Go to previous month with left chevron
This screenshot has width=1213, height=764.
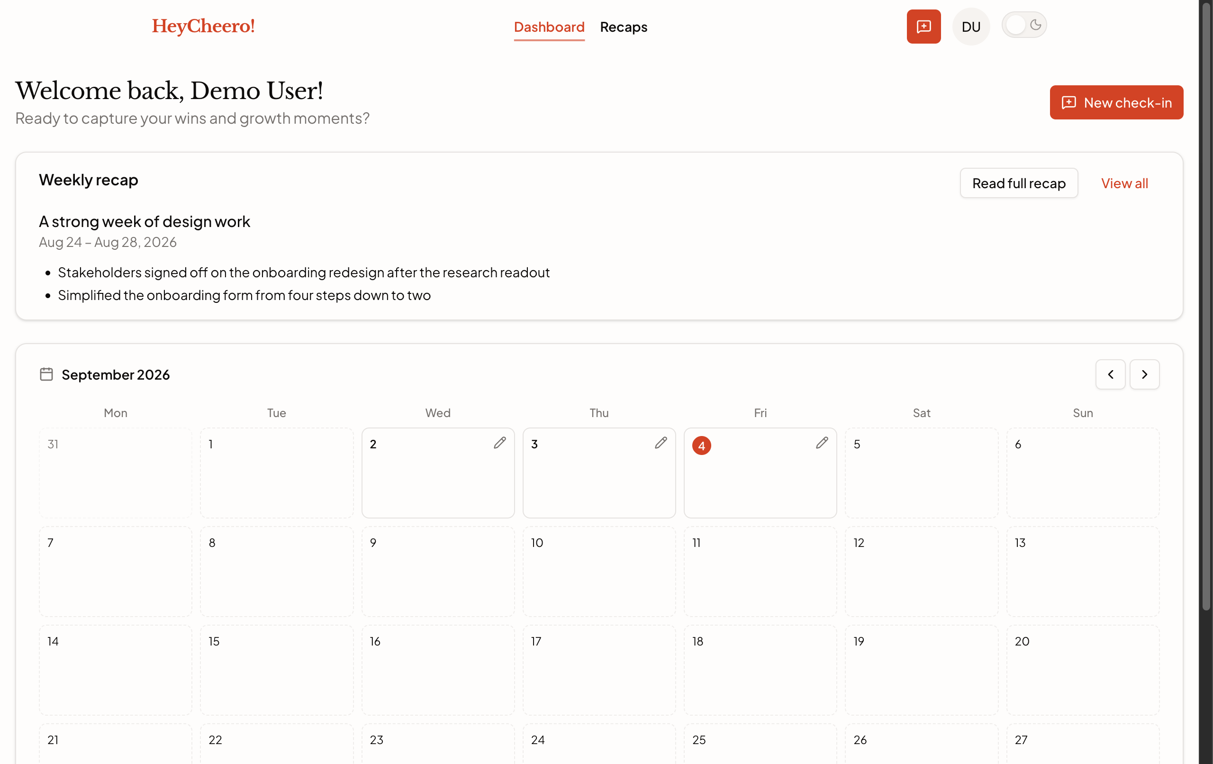[x=1110, y=374]
